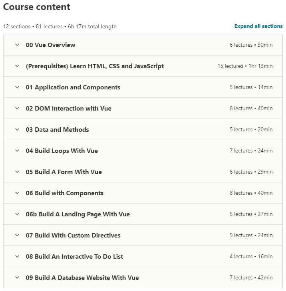The height and width of the screenshot is (291, 286).
Task: Select 07 Build With Custom Directives title
Action: point(73,236)
